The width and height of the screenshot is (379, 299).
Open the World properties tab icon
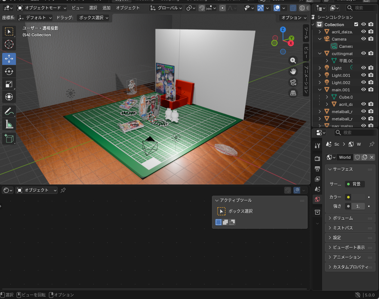pos(317,199)
